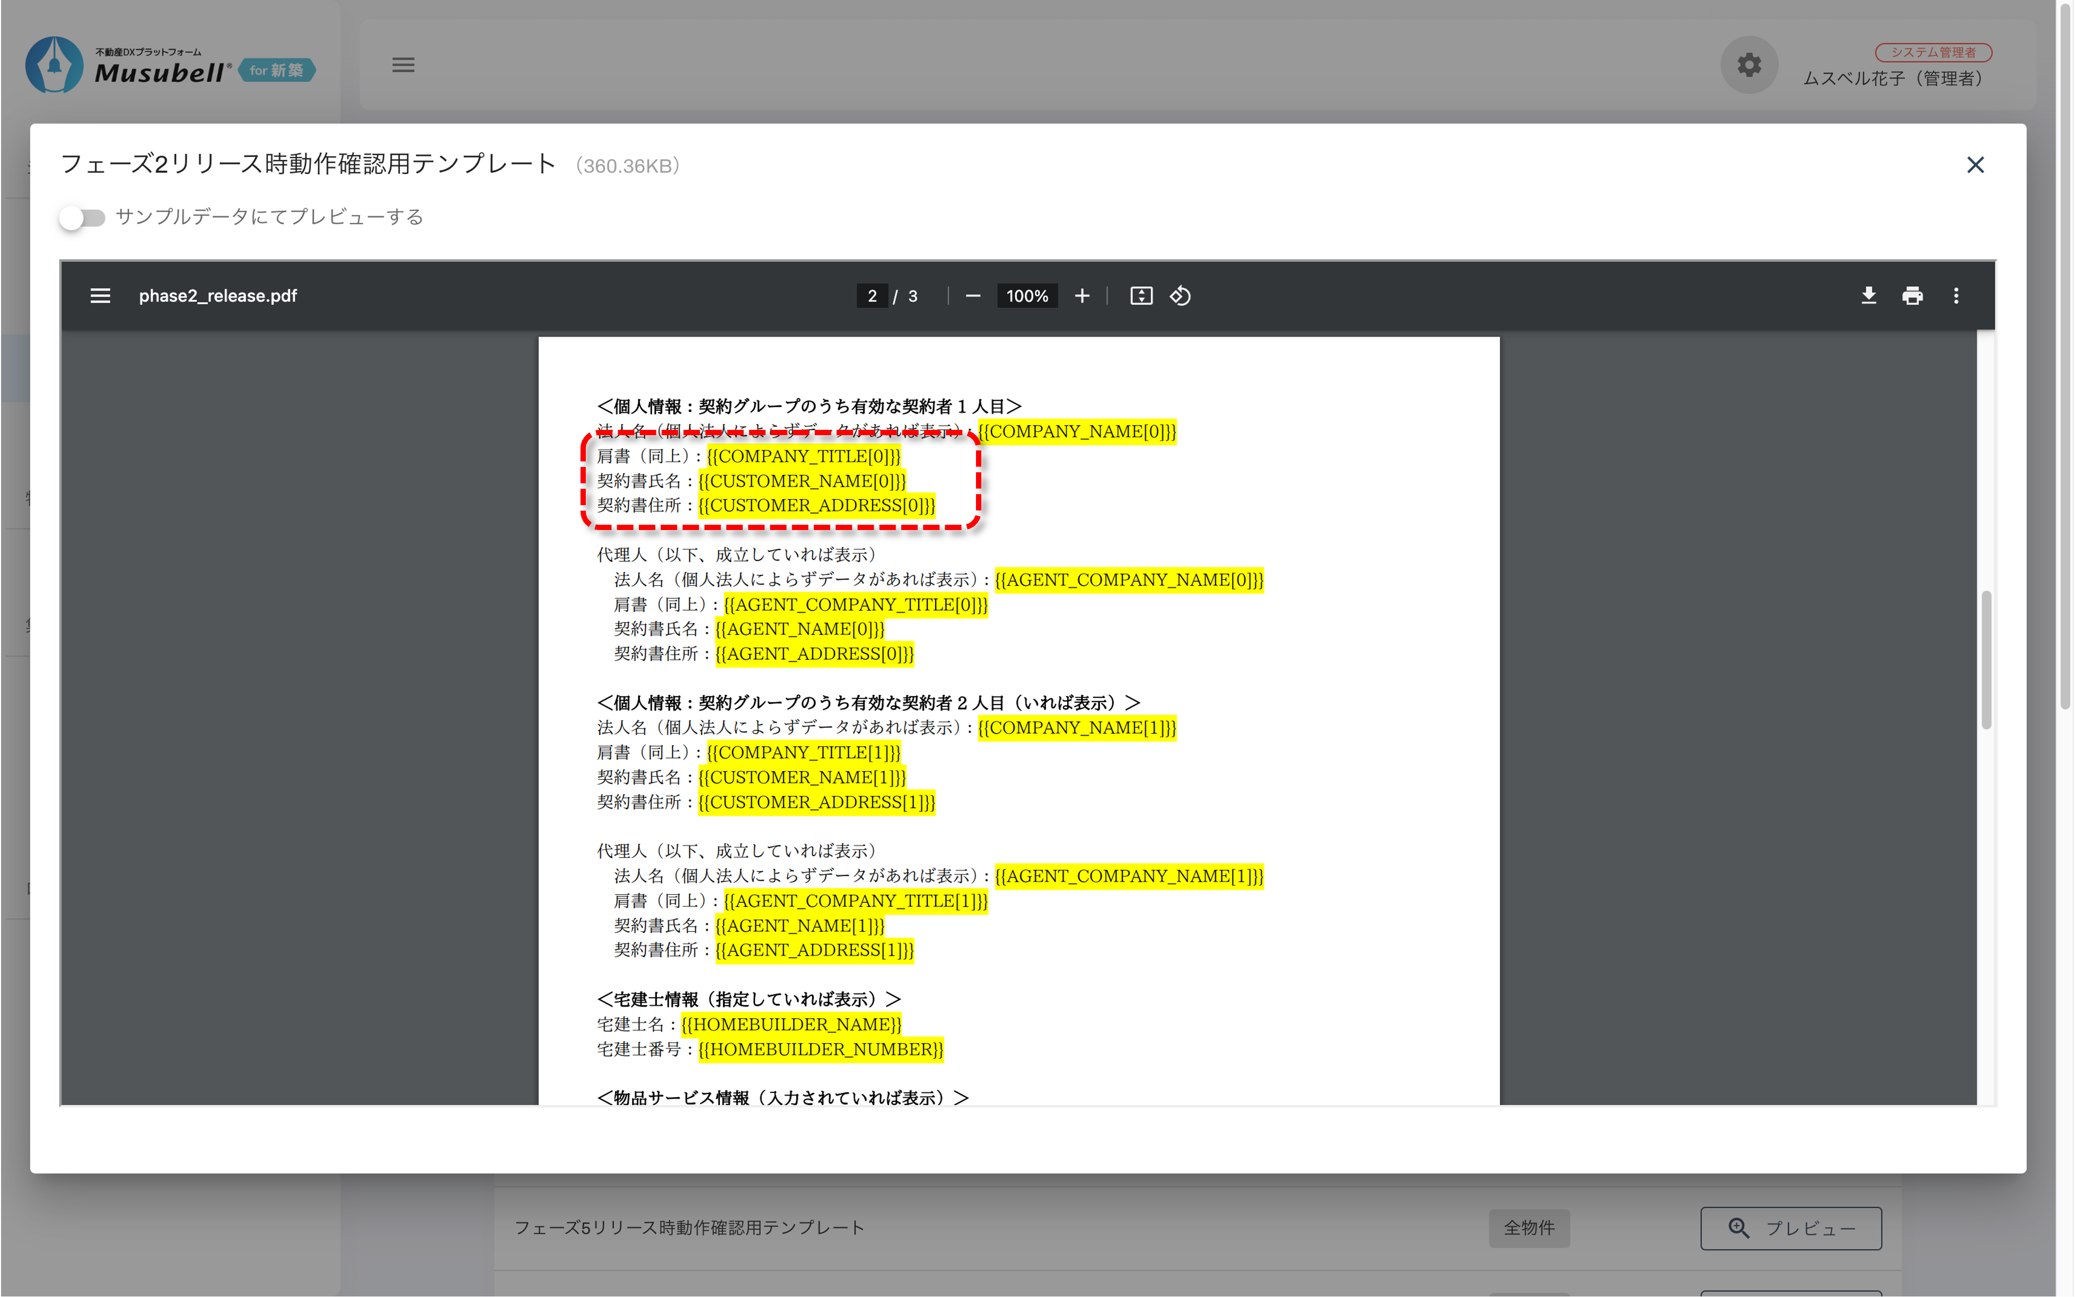Toggle the sample data preview switch

[x=82, y=218]
